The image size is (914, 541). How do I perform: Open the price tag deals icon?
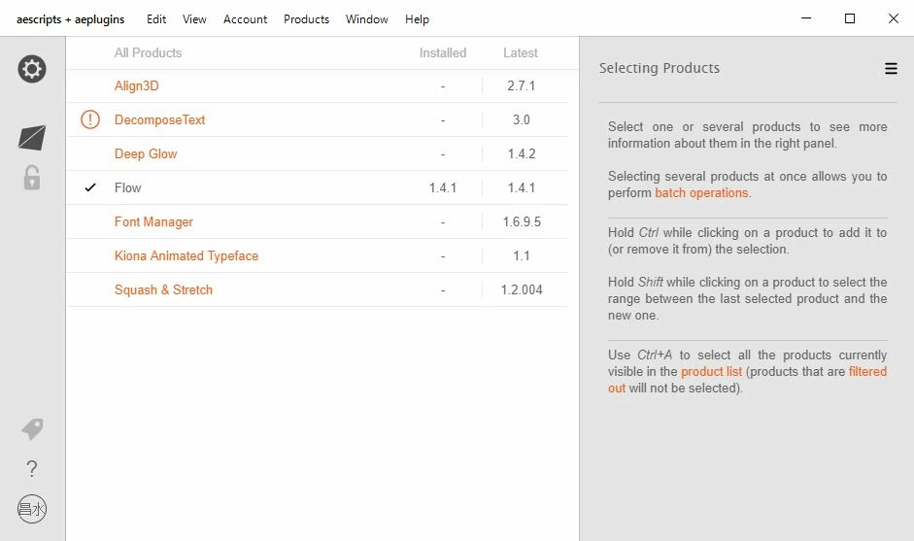(x=33, y=429)
